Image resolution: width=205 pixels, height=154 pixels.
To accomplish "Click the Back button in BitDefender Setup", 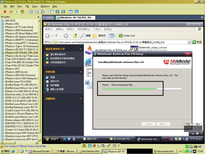I will point(148,124).
